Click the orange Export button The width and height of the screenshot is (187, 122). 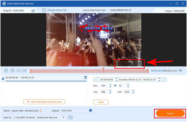click(x=170, y=113)
